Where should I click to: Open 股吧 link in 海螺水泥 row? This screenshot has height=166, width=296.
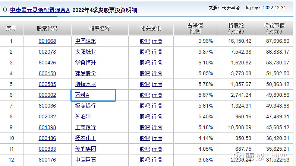(x=145, y=84)
